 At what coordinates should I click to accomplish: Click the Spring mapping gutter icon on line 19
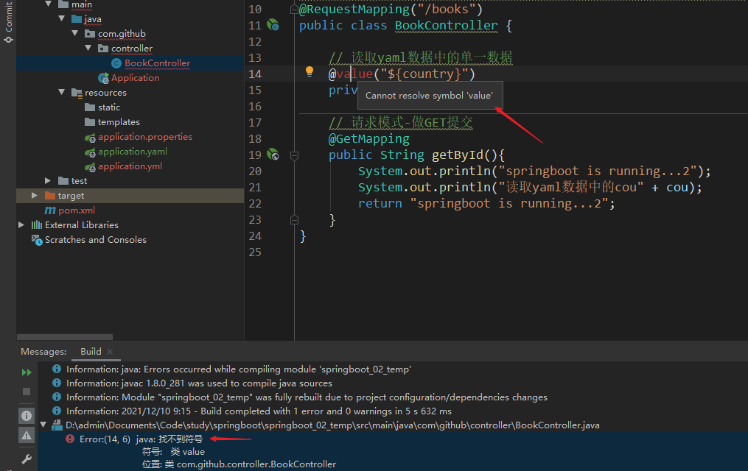[273, 155]
